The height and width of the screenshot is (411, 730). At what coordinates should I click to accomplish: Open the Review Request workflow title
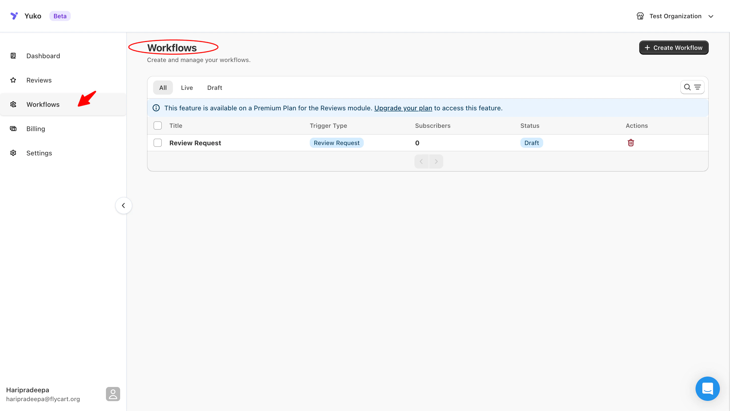pos(195,143)
